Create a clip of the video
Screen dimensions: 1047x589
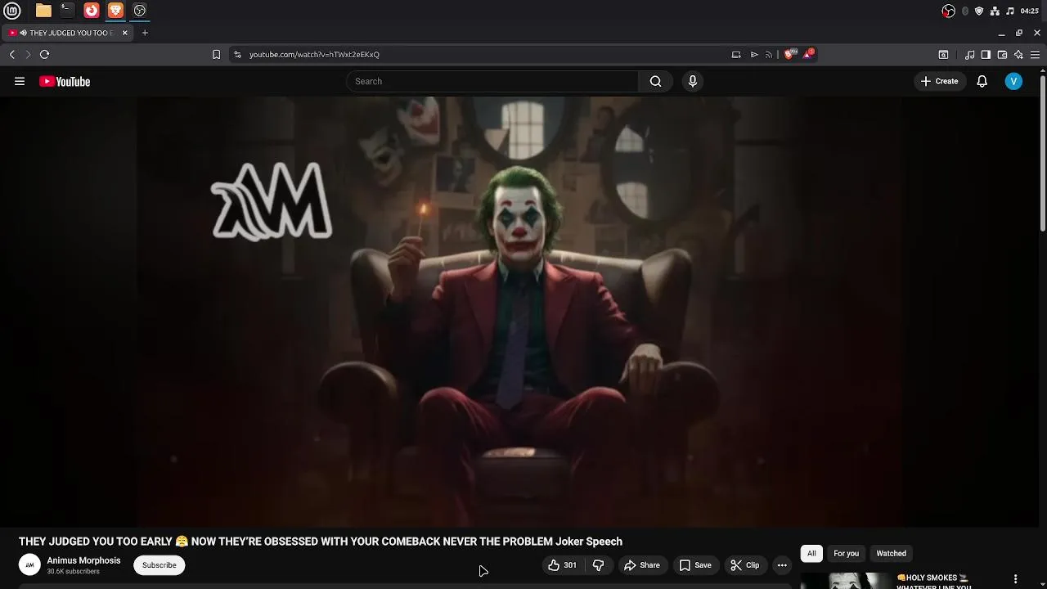point(745,565)
